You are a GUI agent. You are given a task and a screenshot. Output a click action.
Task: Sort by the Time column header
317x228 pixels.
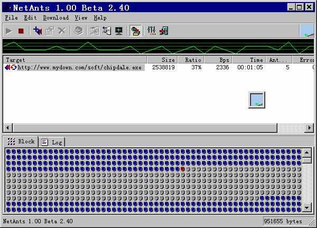[249, 60]
